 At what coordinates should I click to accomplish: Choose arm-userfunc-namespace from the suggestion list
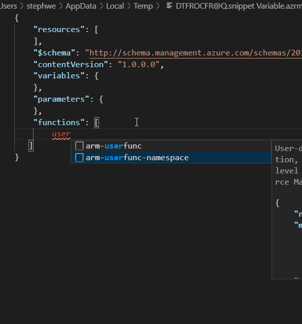pyautogui.click(x=171, y=158)
